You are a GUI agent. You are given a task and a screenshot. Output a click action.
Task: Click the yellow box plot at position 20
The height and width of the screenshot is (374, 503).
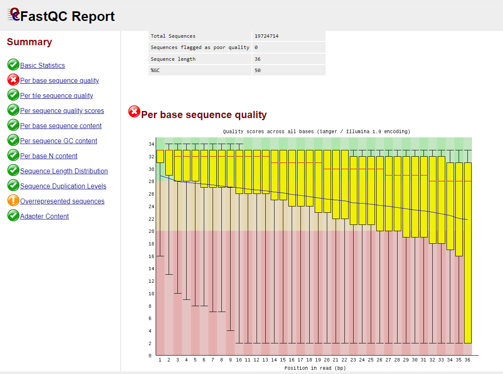(327, 181)
